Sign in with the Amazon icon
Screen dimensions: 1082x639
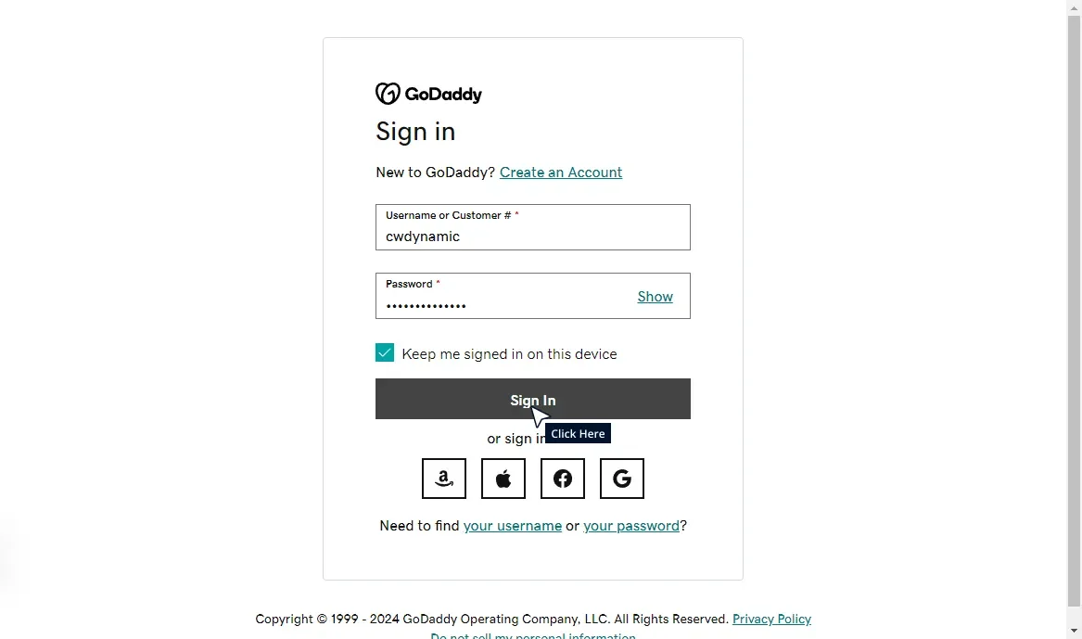(x=443, y=479)
